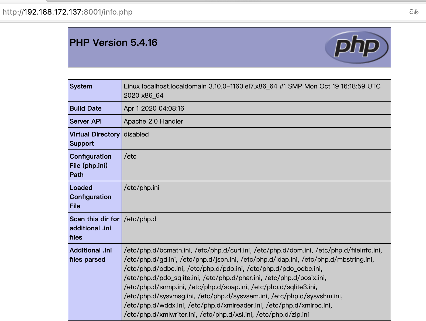
Task: Click Virtual Directory Support label
Action: pyautogui.click(x=95, y=139)
